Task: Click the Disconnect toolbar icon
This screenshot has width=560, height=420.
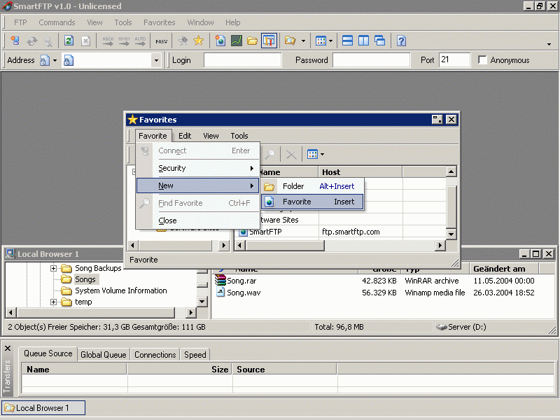Action: [x=48, y=41]
